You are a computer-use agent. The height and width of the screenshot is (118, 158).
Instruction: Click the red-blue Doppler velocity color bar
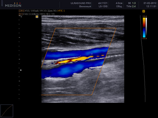tap(144, 27)
